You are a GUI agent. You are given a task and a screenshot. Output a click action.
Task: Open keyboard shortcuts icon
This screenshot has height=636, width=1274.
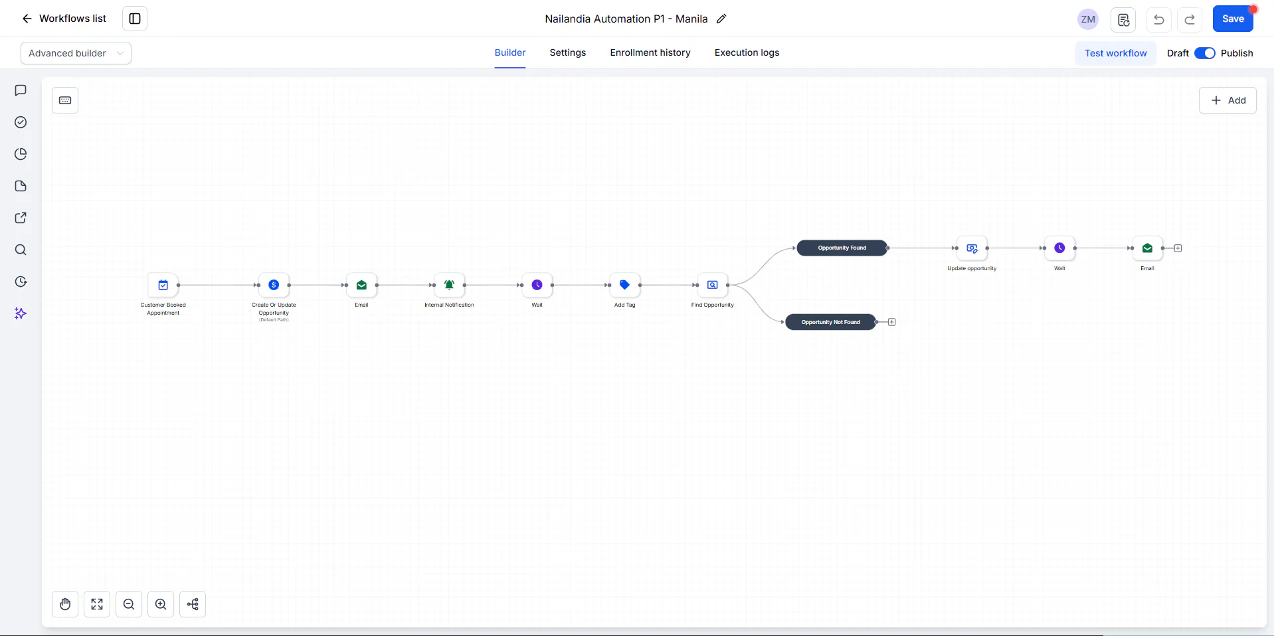(65, 100)
